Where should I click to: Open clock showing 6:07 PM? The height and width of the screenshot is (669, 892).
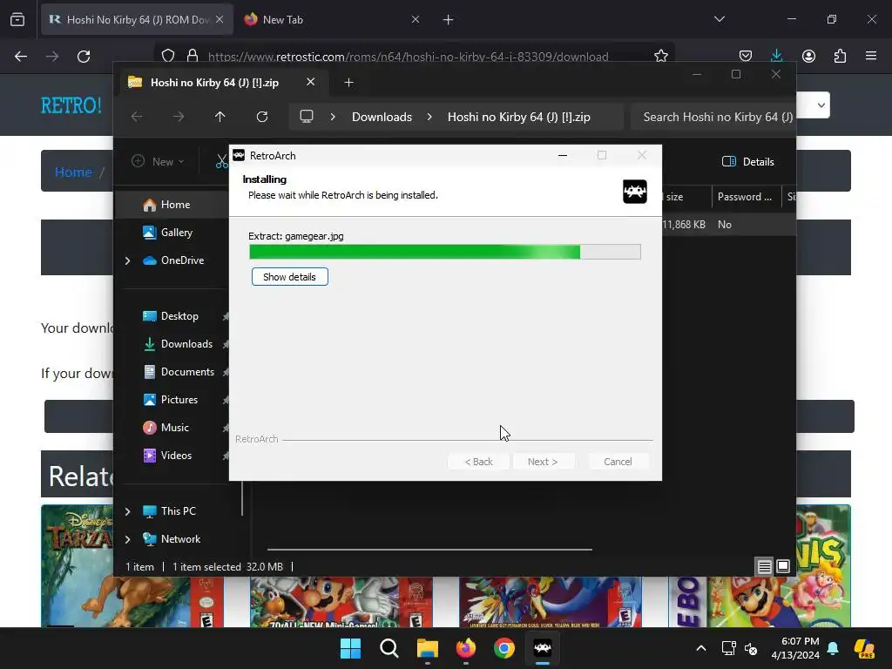pyautogui.click(x=795, y=648)
